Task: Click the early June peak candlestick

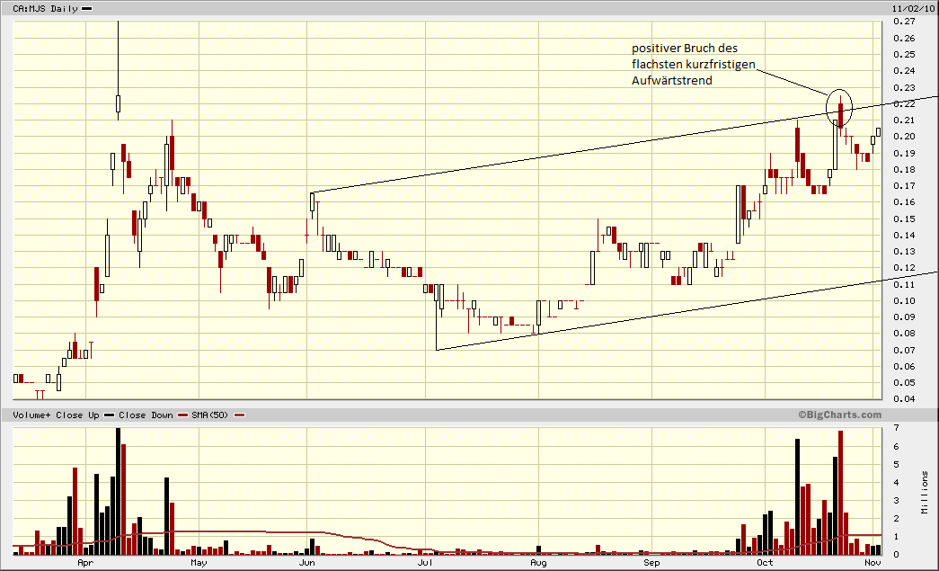Action: click(312, 206)
